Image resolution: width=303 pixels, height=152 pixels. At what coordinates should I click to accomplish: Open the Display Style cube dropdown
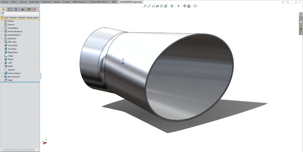pos(172,6)
